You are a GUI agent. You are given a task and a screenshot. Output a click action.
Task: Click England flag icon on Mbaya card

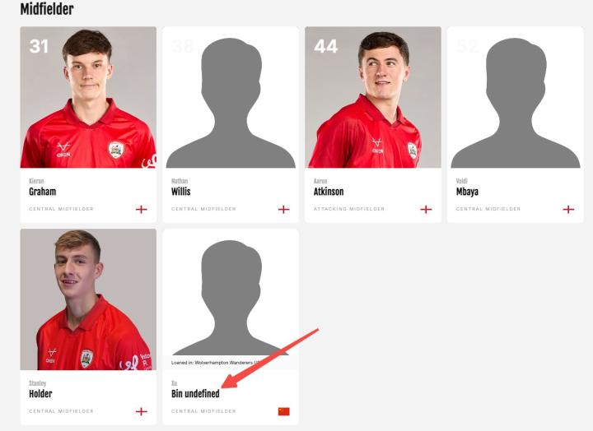pos(568,209)
